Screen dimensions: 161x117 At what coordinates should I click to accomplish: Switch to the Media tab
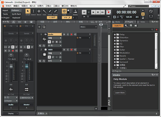coord(118,22)
